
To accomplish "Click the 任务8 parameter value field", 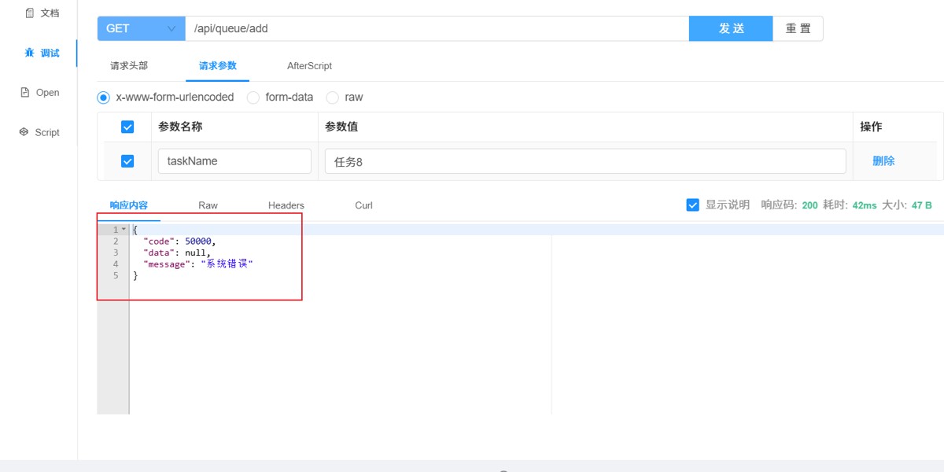I will coord(585,161).
